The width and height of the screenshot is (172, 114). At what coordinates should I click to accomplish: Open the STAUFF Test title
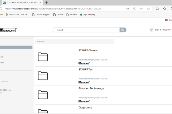pos(86,69)
